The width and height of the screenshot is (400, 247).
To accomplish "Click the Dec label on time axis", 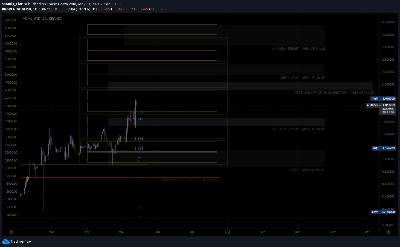I will [x=367, y=232].
